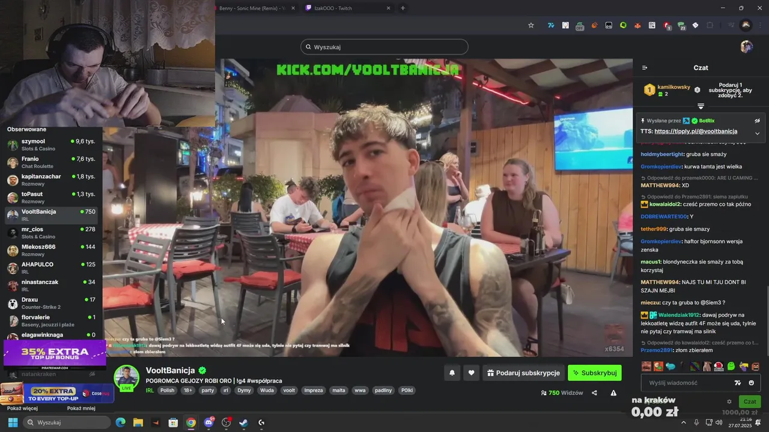Viewport: 769px width, 432px height.
Task: Open the Franio channel in the sidebar
Action: click(51, 163)
